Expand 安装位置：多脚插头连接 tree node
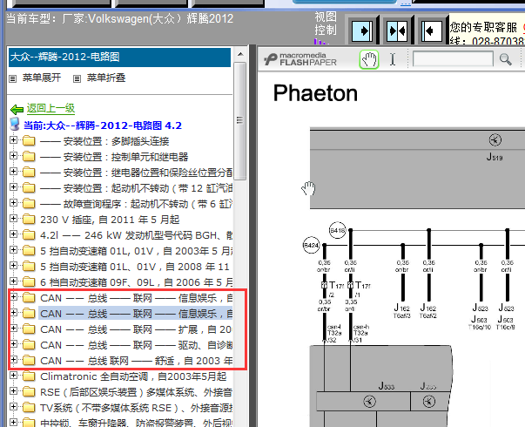Image resolution: width=525 pixels, height=427 pixels. [x=13, y=139]
